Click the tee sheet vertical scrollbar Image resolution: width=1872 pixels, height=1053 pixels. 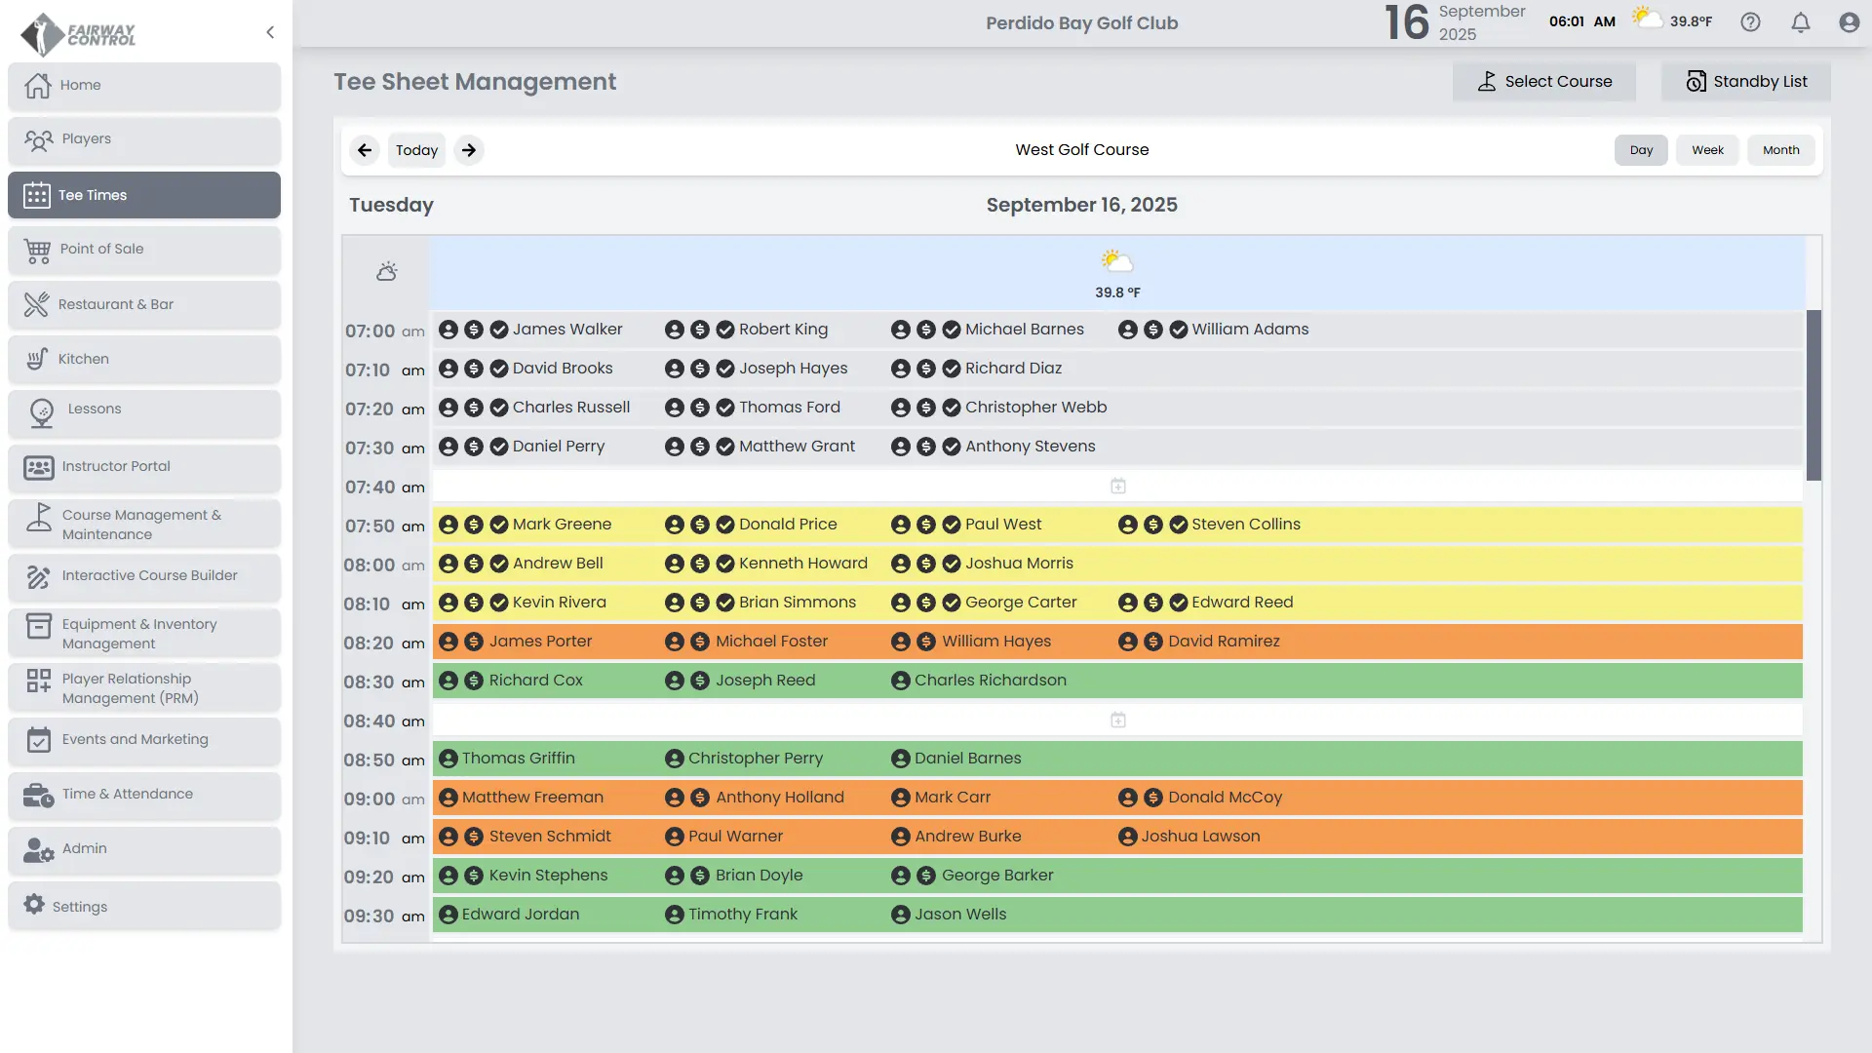pyautogui.click(x=1813, y=395)
